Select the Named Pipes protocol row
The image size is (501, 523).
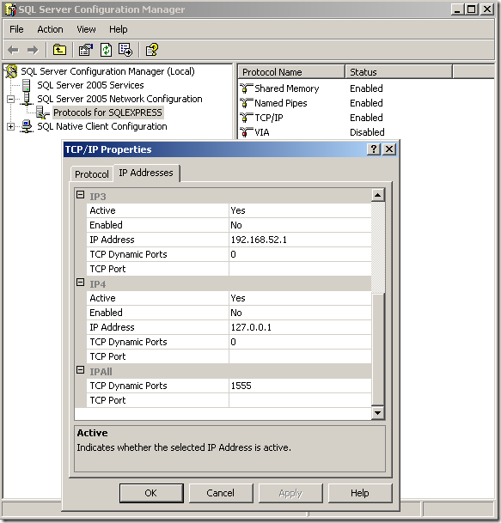[281, 103]
